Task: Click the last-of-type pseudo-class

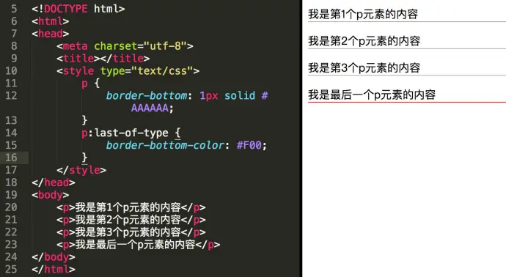Action: [131, 133]
